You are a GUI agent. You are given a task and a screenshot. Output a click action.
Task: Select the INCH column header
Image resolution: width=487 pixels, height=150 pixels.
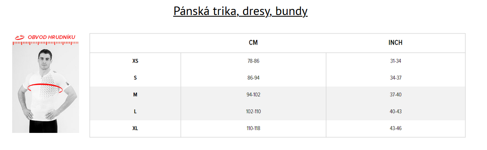coord(395,43)
